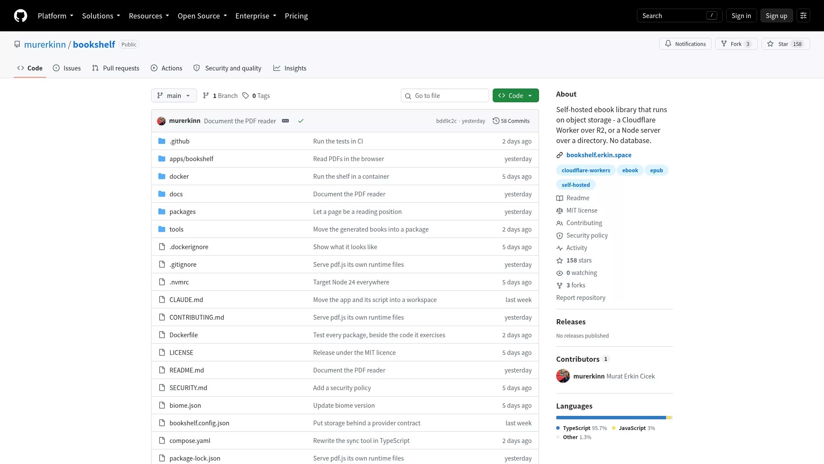
Task: Click the folder icon beside packages
Action: (162, 211)
